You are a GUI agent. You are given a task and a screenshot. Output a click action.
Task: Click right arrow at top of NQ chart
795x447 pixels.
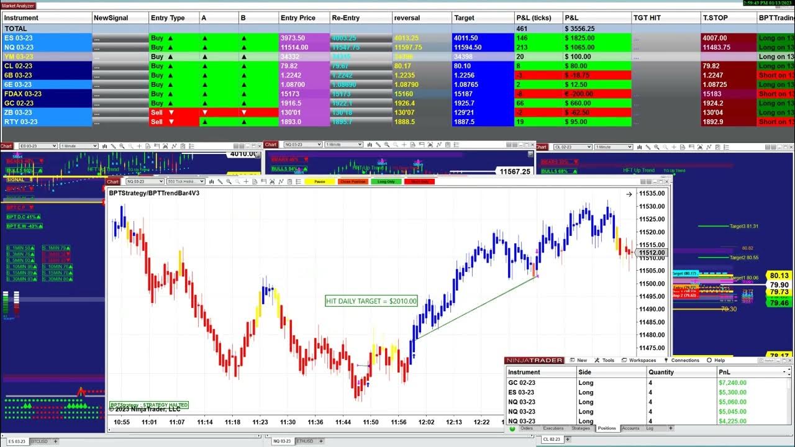(629, 194)
